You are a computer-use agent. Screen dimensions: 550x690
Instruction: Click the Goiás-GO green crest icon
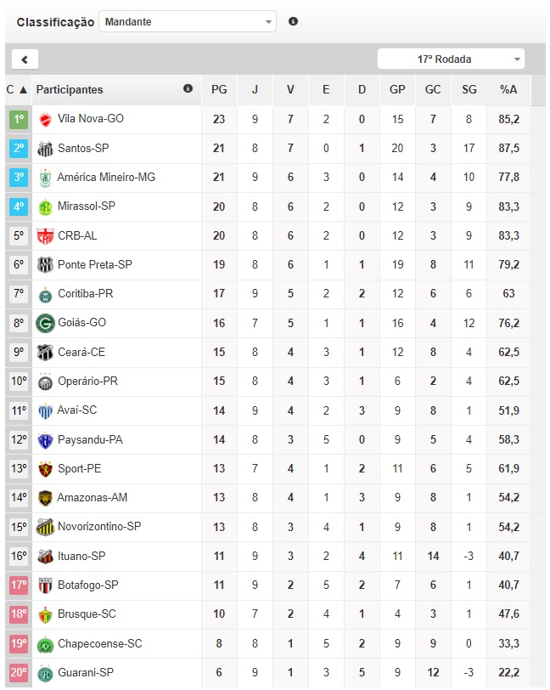click(x=45, y=323)
